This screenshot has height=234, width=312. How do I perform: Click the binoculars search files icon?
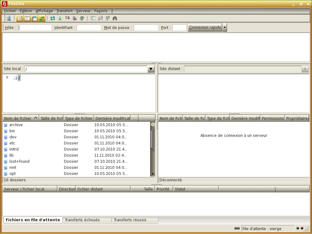(x=115, y=18)
